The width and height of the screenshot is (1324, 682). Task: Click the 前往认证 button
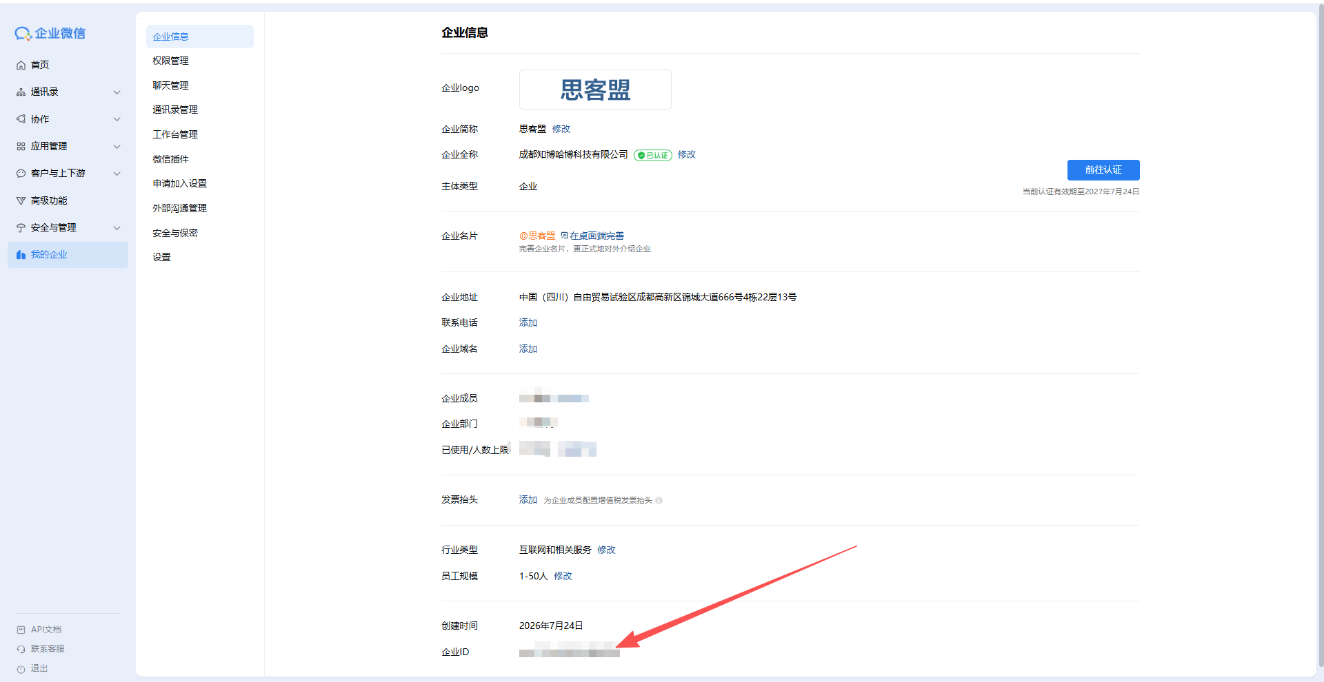coord(1103,170)
